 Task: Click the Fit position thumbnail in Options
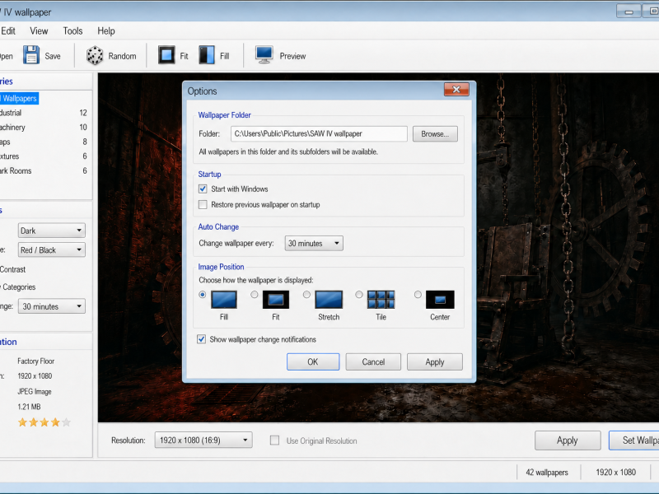click(276, 300)
